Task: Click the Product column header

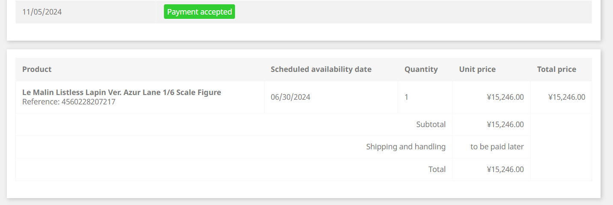Action: click(x=37, y=69)
